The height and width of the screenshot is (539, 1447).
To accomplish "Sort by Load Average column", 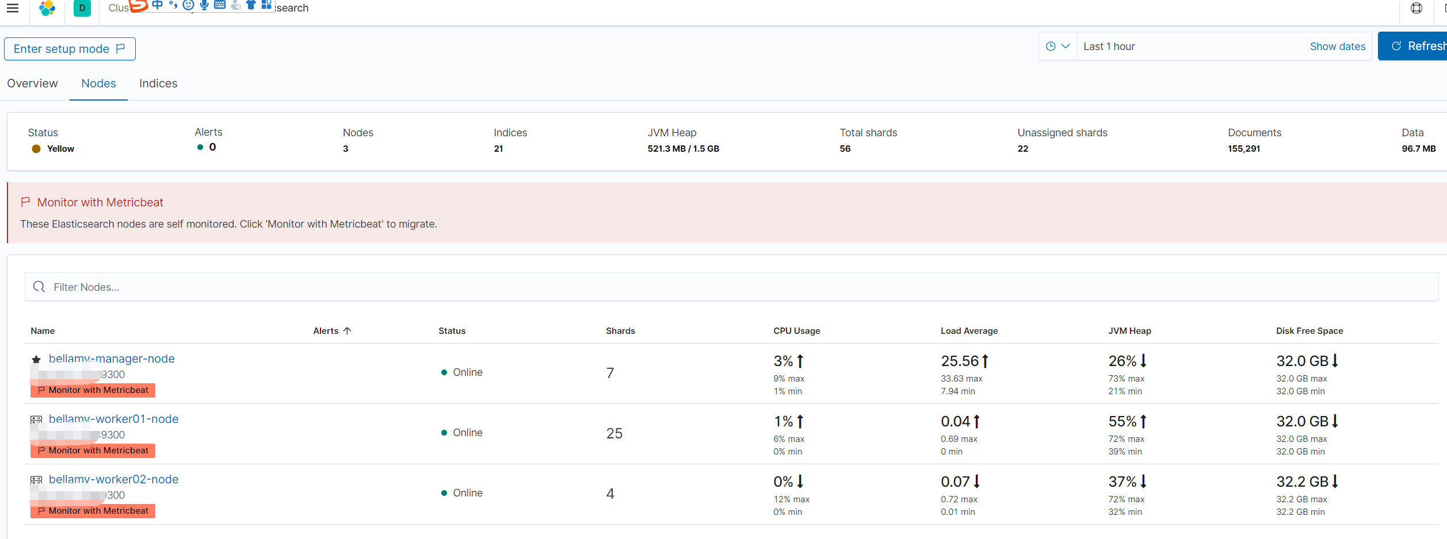I will pyautogui.click(x=969, y=331).
